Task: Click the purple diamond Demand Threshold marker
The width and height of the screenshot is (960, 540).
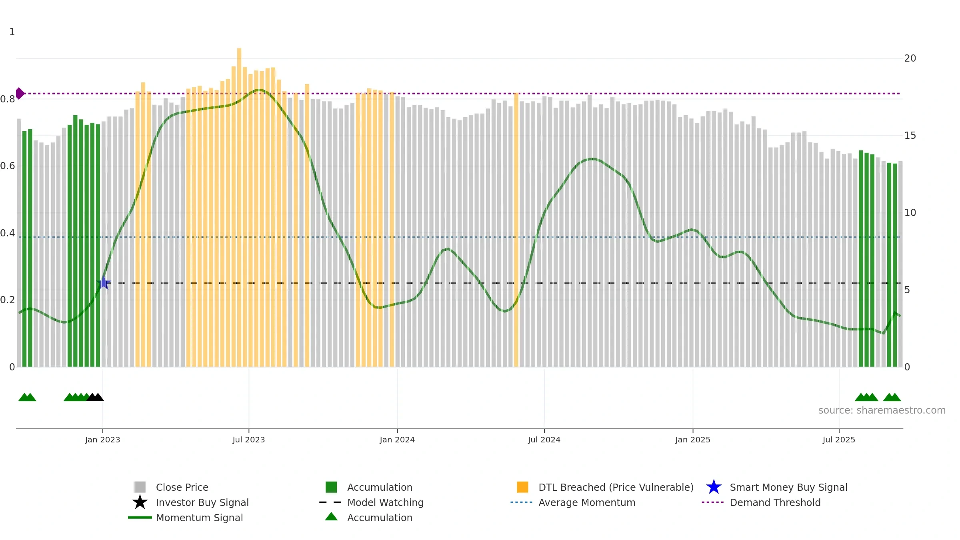Action: click(x=20, y=93)
